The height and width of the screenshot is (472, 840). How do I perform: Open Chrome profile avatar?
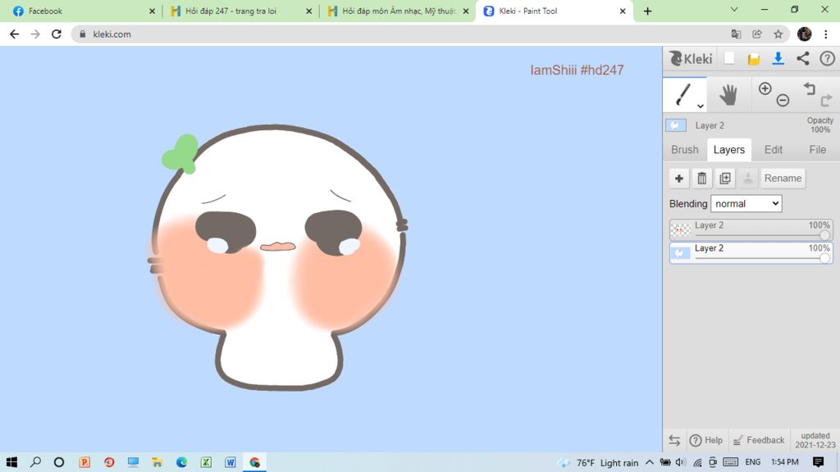tap(804, 34)
